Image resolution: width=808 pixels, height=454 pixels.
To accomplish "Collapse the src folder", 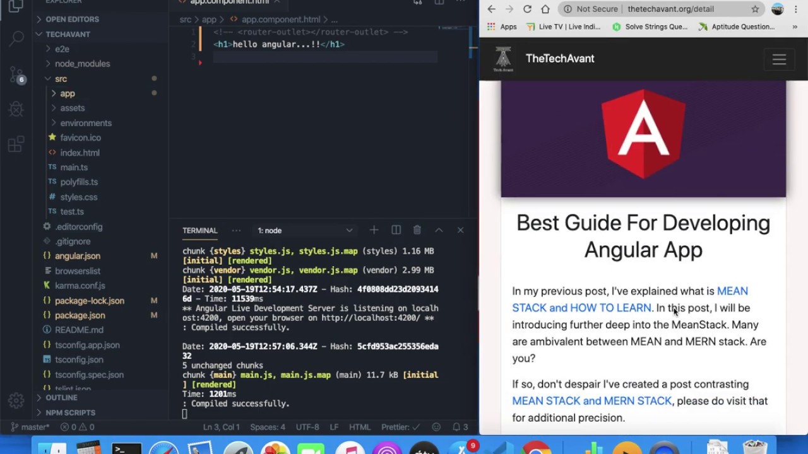I will pyautogui.click(x=61, y=79).
